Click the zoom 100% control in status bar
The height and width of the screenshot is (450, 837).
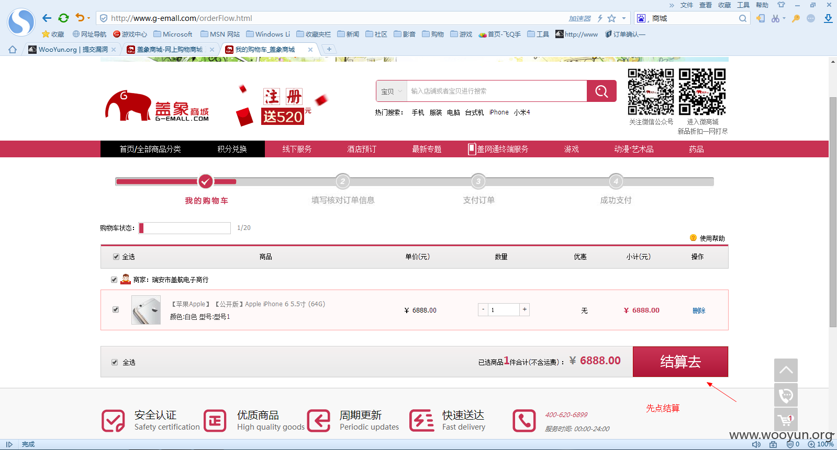(x=821, y=444)
